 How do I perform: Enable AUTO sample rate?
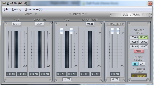(x=139, y=51)
